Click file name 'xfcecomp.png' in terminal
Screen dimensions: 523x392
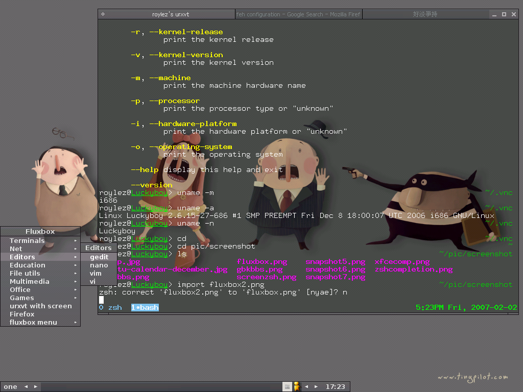pyautogui.click(x=402, y=262)
